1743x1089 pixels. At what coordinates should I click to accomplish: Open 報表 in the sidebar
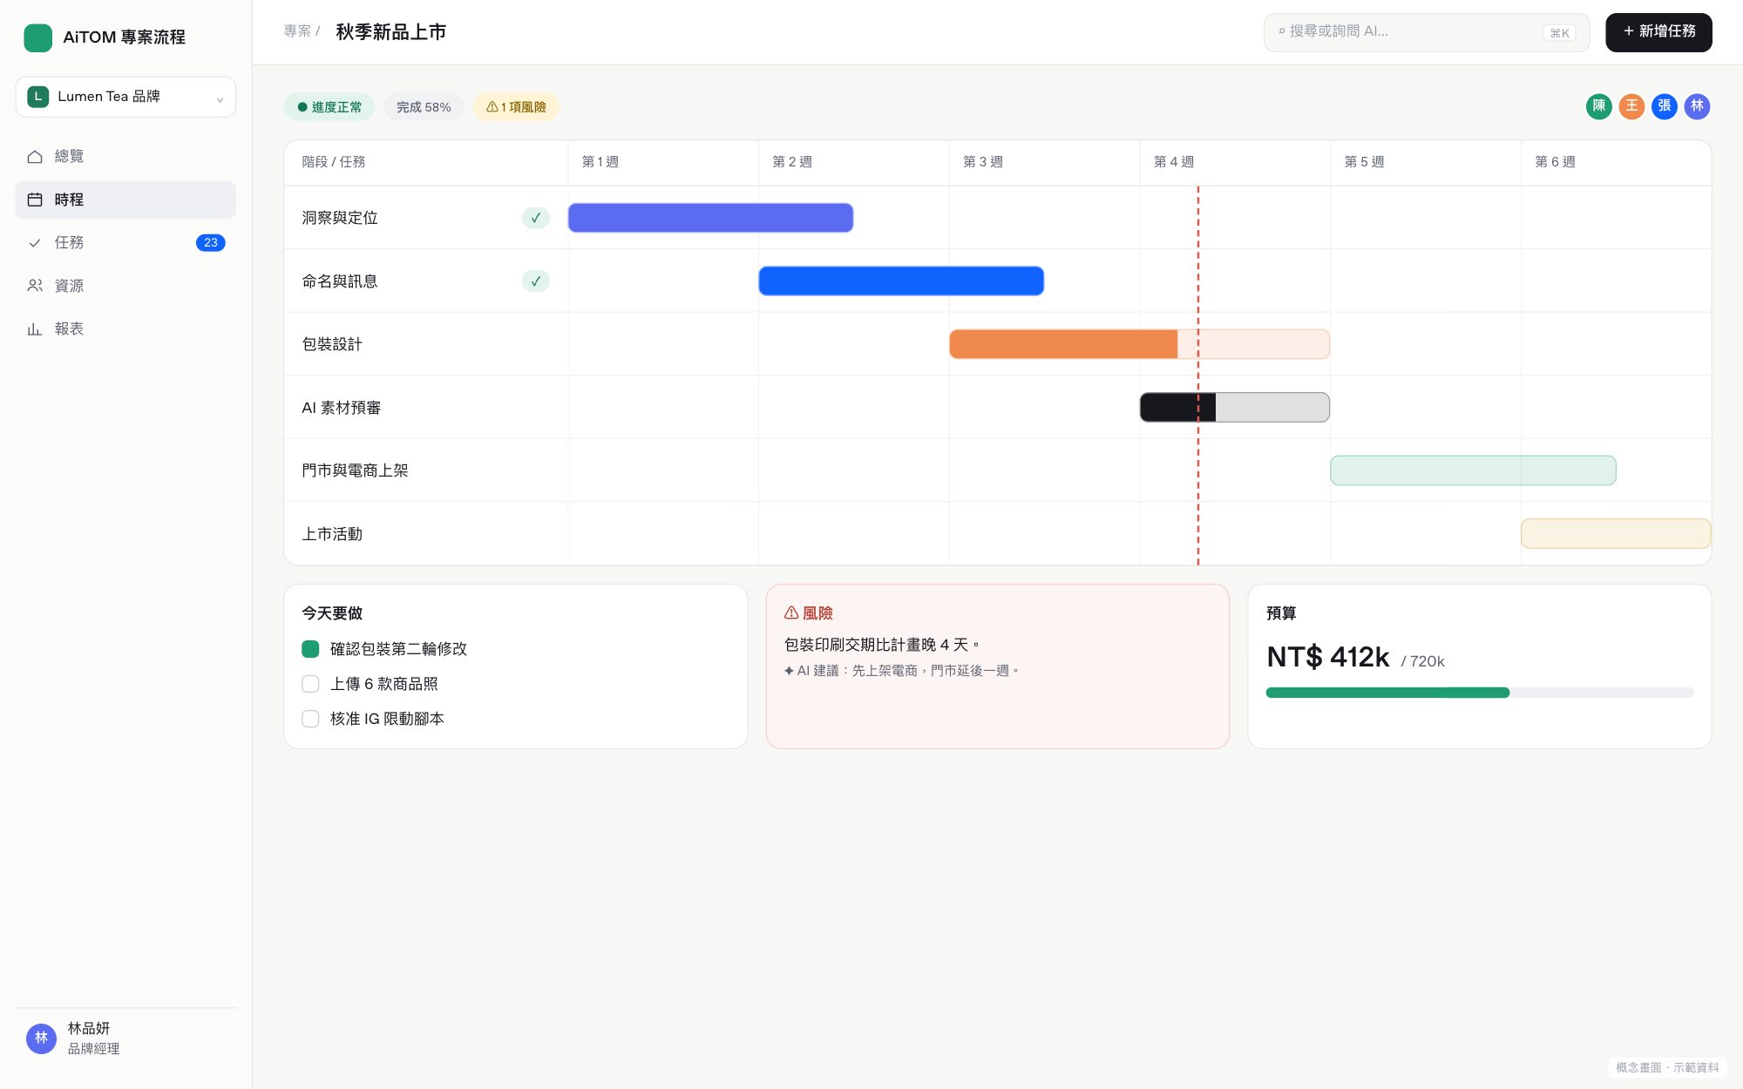125,328
